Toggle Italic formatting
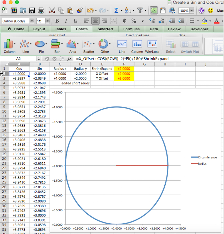Image resolution: width=224 pixels, height=234 pixels. click(66, 21)
